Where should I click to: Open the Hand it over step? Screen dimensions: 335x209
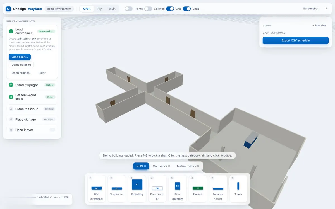tap(32, 130)
